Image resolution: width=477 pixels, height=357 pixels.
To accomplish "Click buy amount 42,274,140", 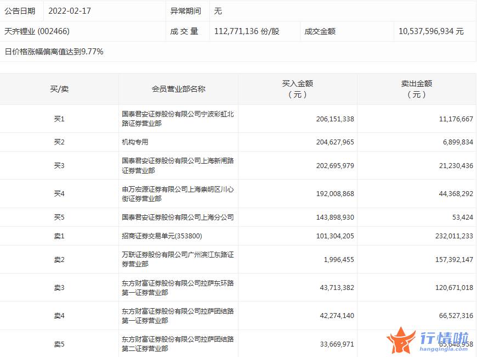I will click(x=337, y=316).
